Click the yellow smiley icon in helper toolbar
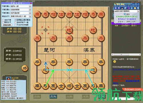 (135, 8)
